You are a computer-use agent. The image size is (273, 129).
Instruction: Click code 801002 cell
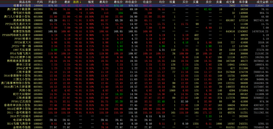coord(38,112)
